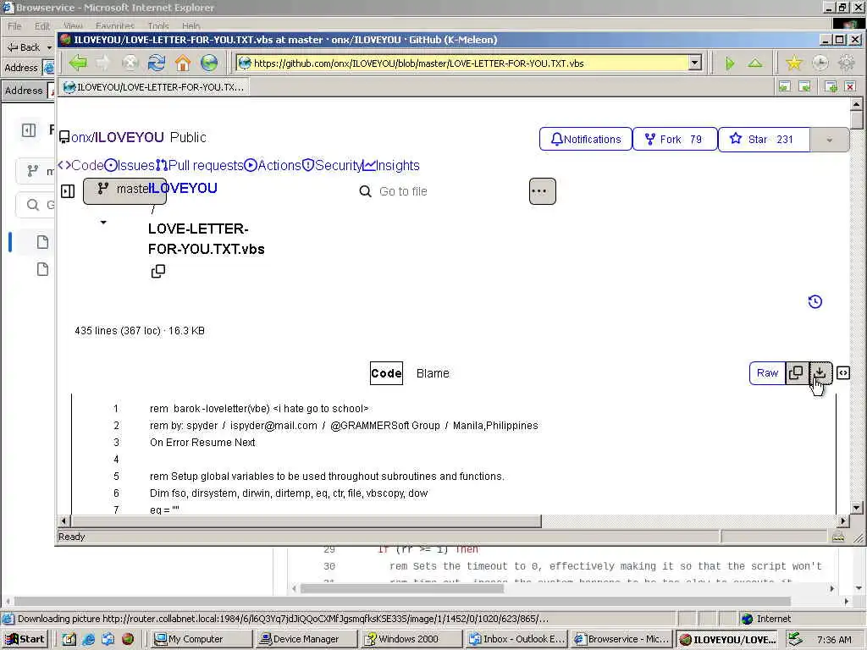
Task: Open the Code repository tab
Action: pos(81,165)
